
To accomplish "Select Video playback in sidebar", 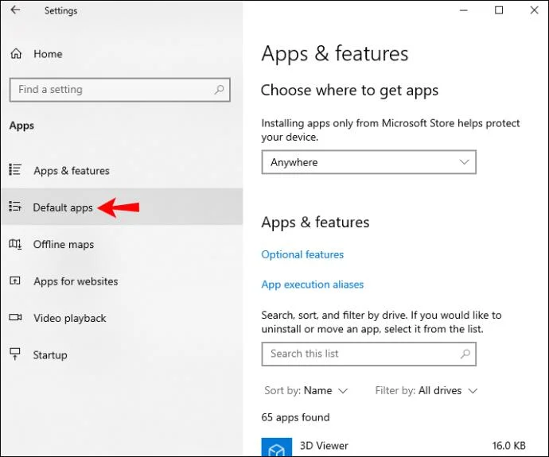I will pos(121,318).
